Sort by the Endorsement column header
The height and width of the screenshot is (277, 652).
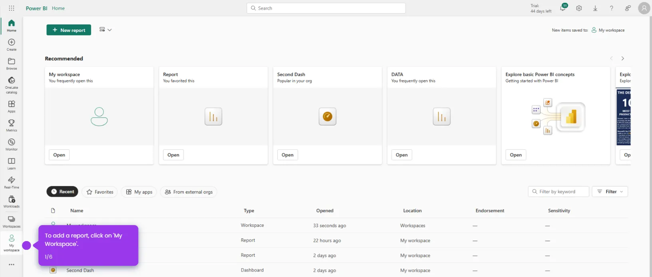490,211
